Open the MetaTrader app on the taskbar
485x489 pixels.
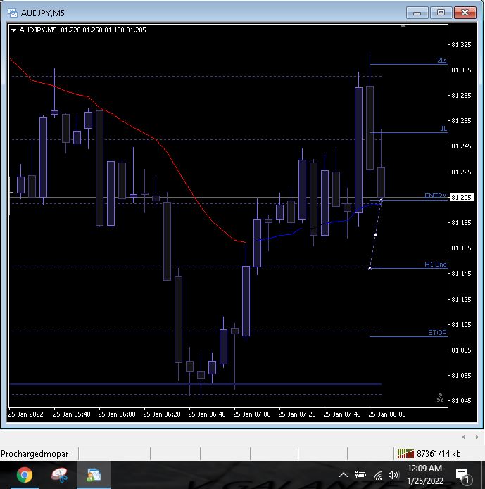[x=94, y=475]
